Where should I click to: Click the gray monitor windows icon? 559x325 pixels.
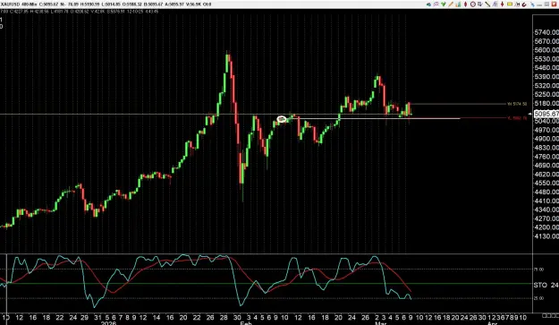tap(480, 4)
